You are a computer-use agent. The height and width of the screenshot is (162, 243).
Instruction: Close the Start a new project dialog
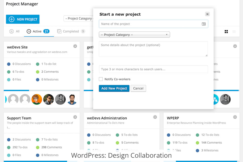(x=207, y=14)
